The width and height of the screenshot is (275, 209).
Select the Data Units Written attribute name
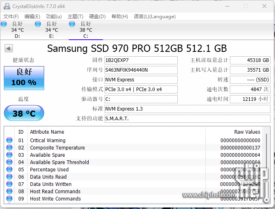[x=51, y=184]
